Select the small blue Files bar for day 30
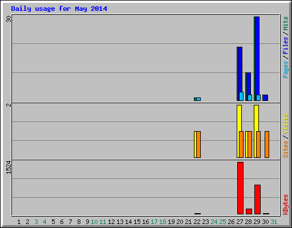This screenshot has height=228, width=292. click(x=266, y=97)
